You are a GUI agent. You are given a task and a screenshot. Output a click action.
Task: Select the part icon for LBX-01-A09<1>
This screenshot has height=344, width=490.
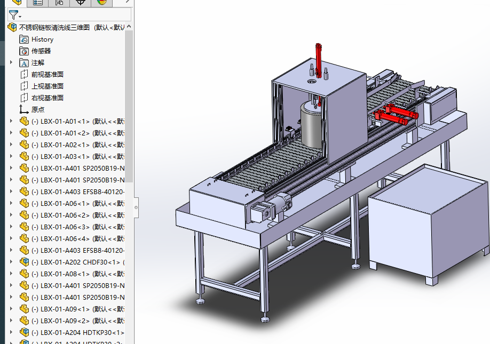click(x=24, y=309)
